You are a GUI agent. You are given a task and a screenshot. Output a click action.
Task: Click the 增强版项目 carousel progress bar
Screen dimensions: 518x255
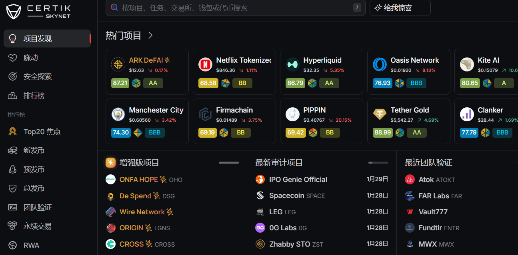(229, 162)
